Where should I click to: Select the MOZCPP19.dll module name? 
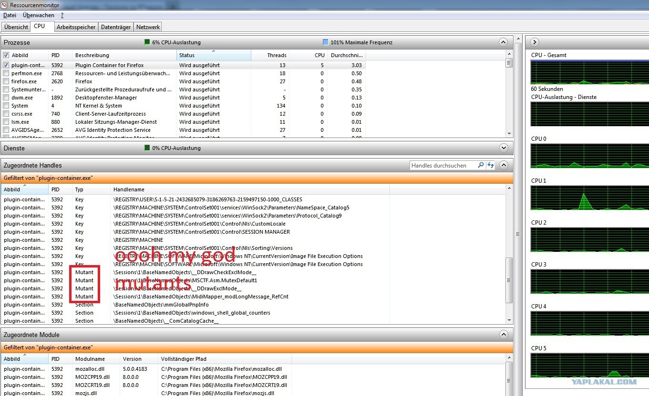click(93, 377)
